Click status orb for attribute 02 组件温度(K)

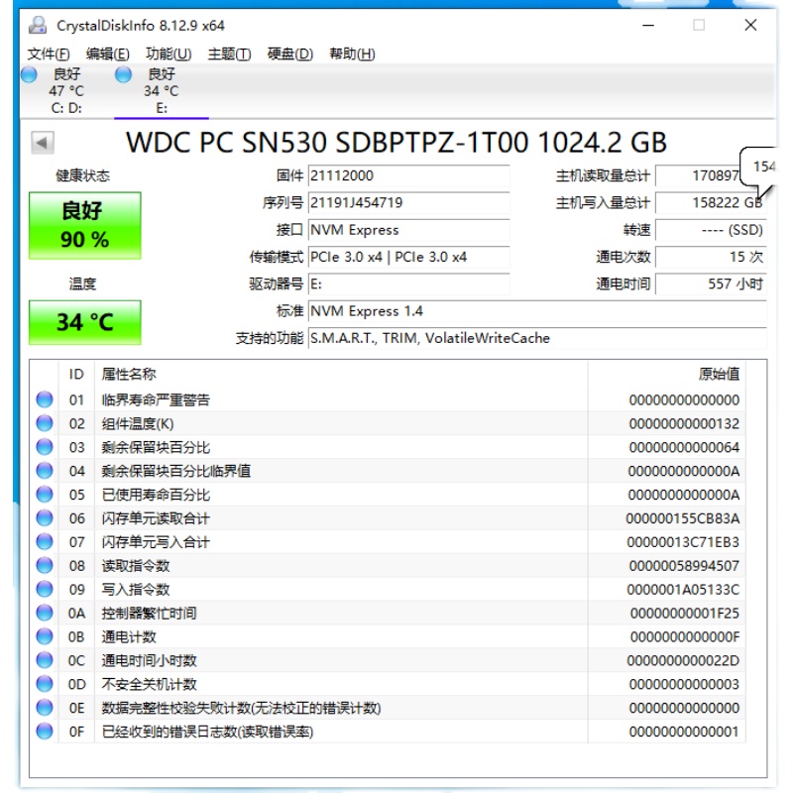(x=45, y=423)
